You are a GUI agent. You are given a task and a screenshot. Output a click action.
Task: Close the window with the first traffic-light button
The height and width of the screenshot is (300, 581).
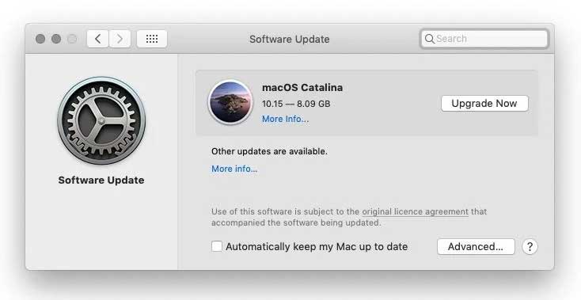point(40,39)
